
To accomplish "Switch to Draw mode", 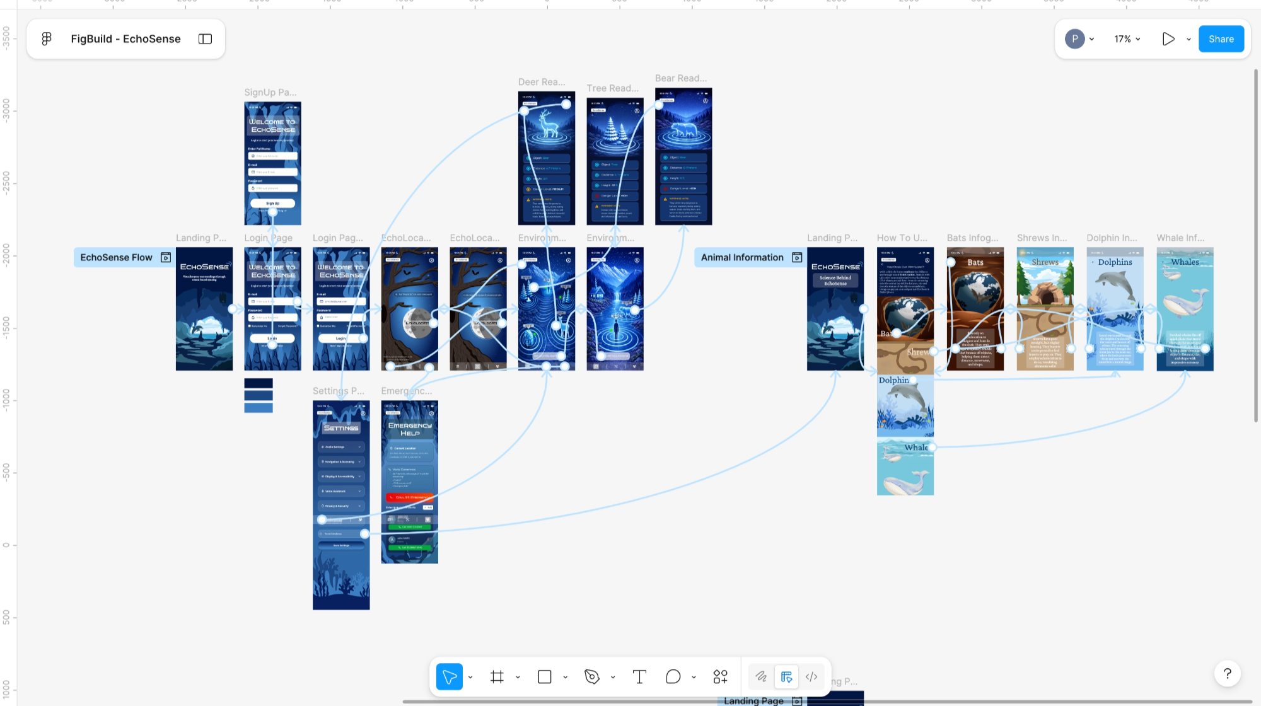I will point(761,676).
